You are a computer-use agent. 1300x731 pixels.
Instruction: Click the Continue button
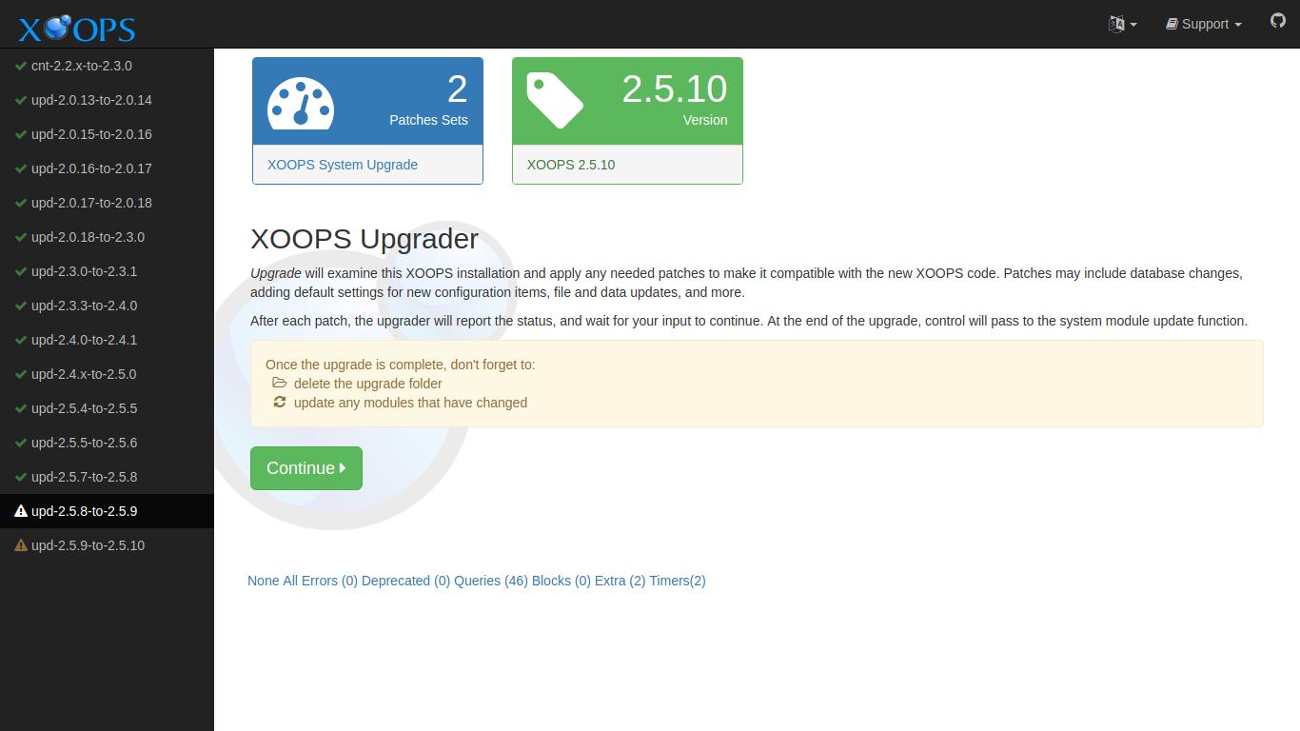[305, 467]
